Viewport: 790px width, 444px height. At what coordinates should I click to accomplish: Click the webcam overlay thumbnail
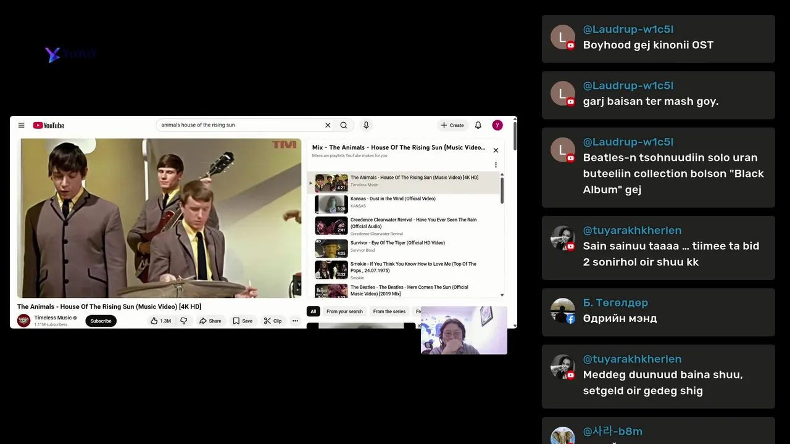tap(464, 331)
